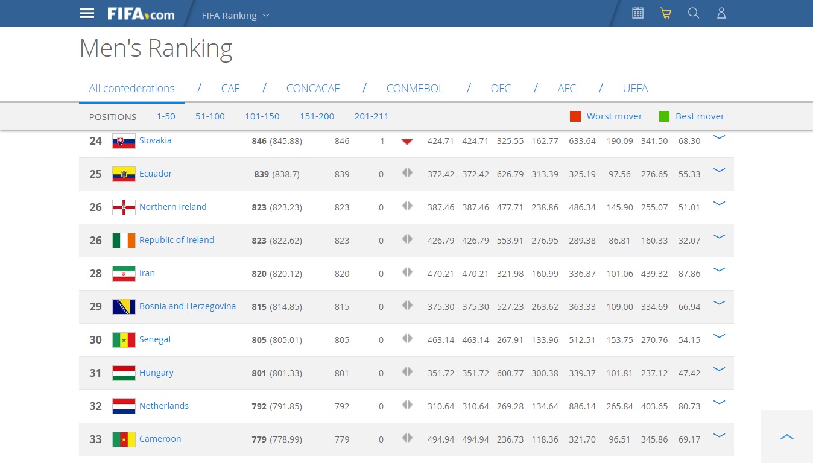
Task: Open the user profile icon
Action: pyautogui.click(x=721, y=13)
